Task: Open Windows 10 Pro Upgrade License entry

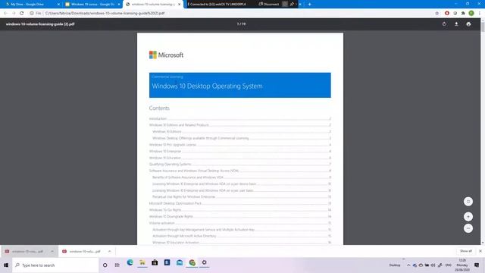Action: tap(239, 145)
